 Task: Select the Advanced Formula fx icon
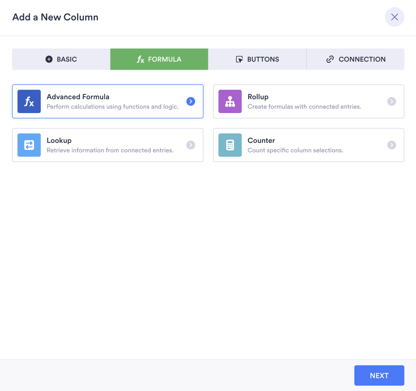(29, 101)
